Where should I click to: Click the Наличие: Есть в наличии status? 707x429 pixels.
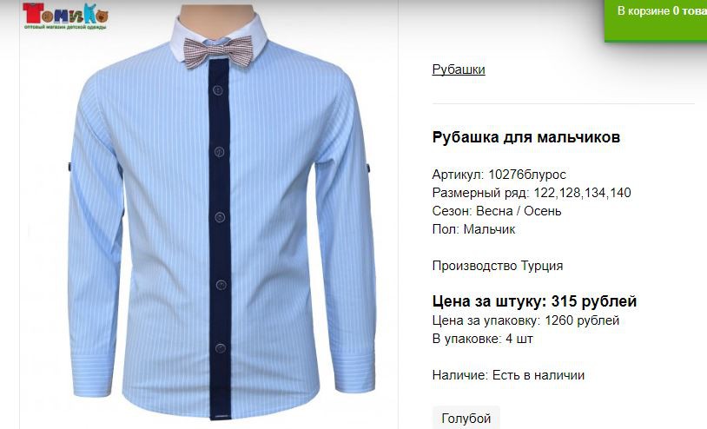pyautogui.click(x=509, y=375)
